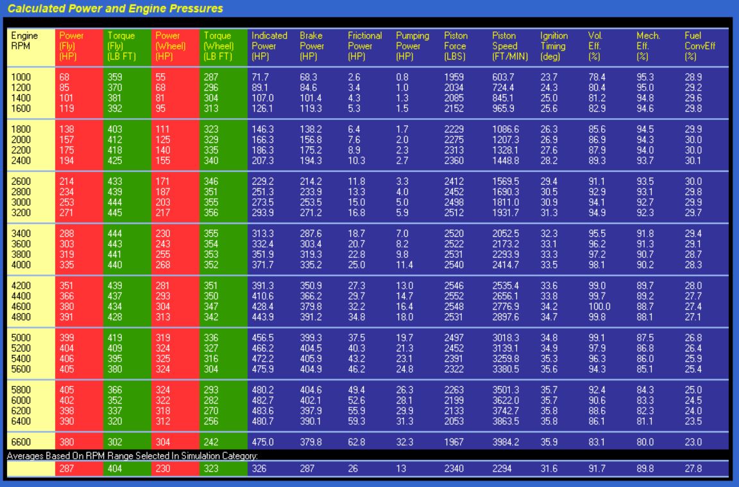Click piston force value 2552
This screenshot has width=739, height=487.
[x=454, y=296]
